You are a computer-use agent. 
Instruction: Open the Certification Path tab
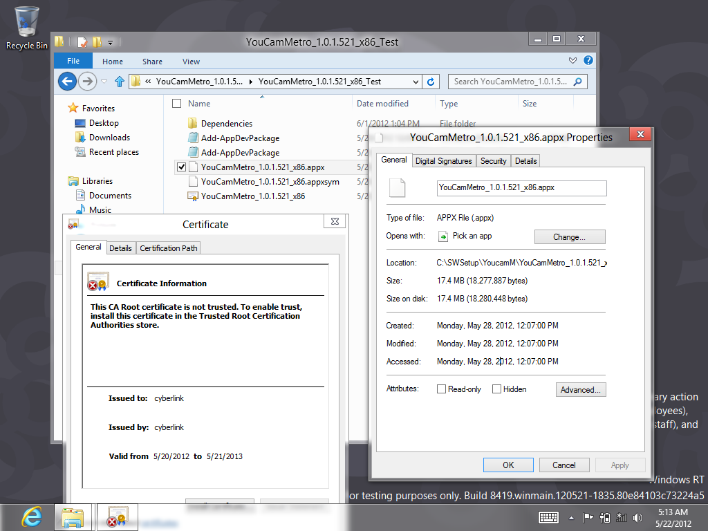pos(169,248)
